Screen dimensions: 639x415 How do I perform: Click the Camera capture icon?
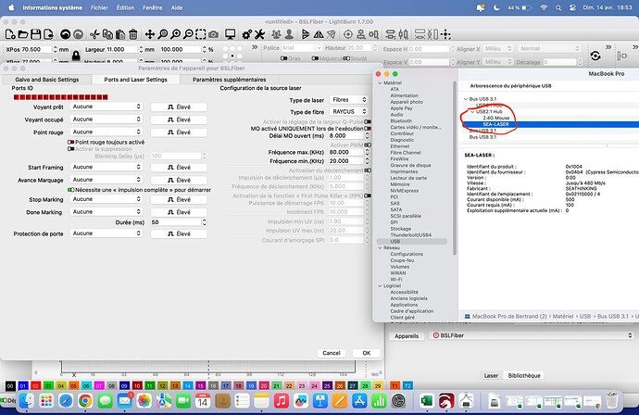213,34
